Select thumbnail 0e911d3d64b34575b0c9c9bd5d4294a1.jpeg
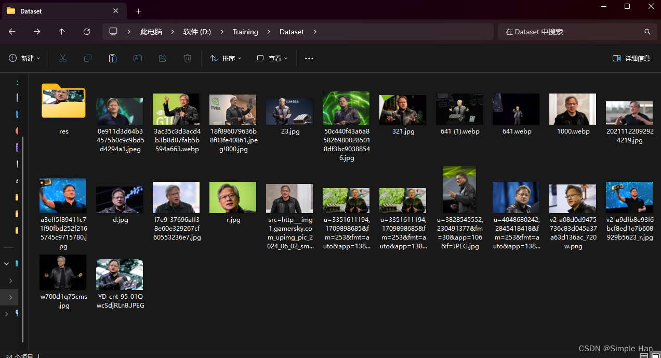Viewport: 661px width, 358px height. click(120, 125)
